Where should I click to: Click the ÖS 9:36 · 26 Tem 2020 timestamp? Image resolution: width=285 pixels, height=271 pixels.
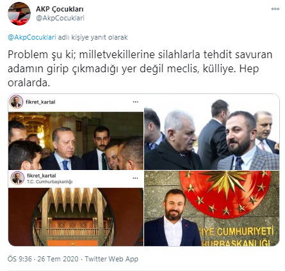click(43, 259)
